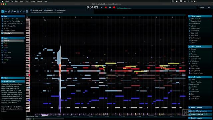Collapse the Time - Master panel
The image size is (213, 120).
200,47
